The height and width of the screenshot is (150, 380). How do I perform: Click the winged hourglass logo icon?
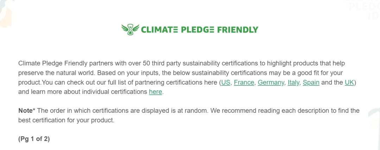tap(131, 30)
